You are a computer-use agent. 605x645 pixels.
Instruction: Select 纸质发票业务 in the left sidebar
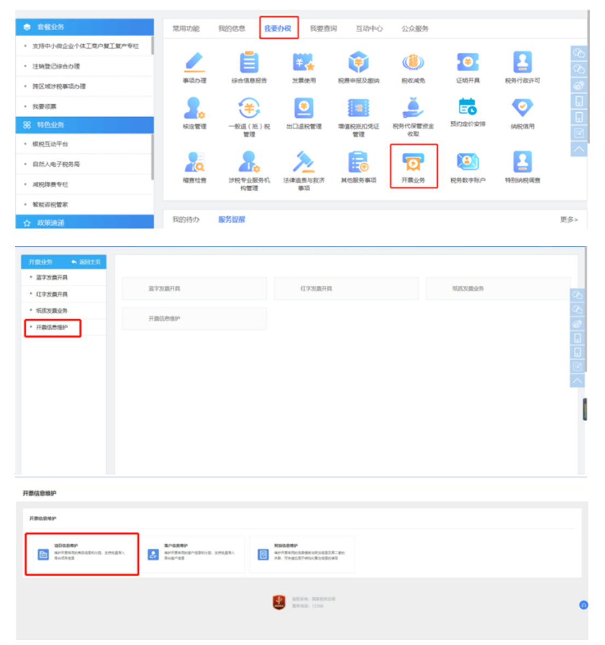52,311
